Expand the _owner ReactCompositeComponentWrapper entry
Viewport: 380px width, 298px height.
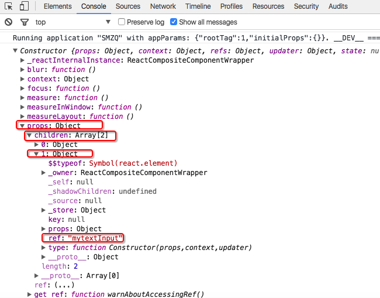(43, 173)
